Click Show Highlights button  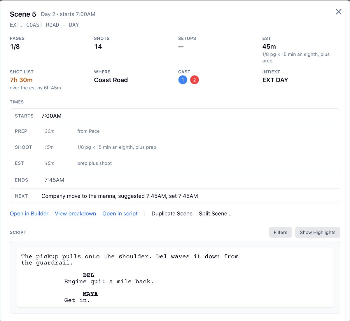[x=318, y=232]
